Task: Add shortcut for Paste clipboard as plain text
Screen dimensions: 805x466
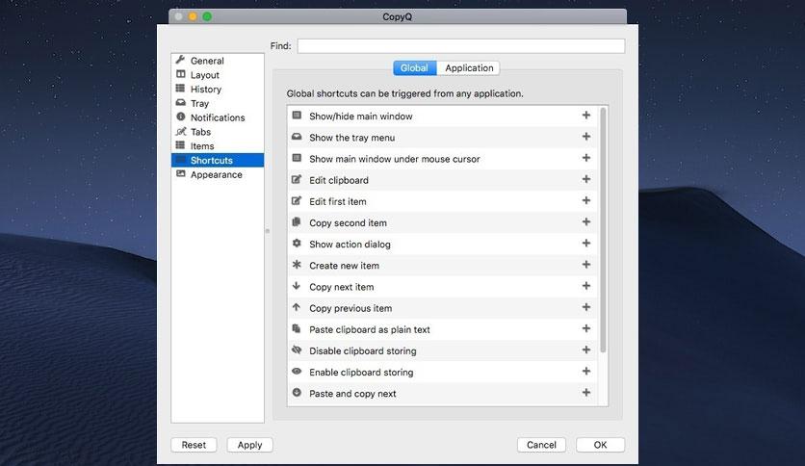Action: point(585,328)
